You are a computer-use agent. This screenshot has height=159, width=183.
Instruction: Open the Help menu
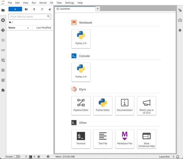click(x=80, y=3)
